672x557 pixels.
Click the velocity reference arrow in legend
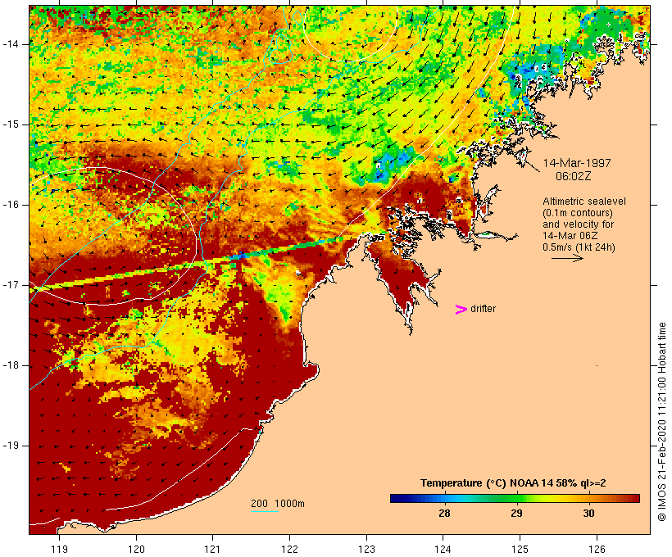[x=567, y=258]
